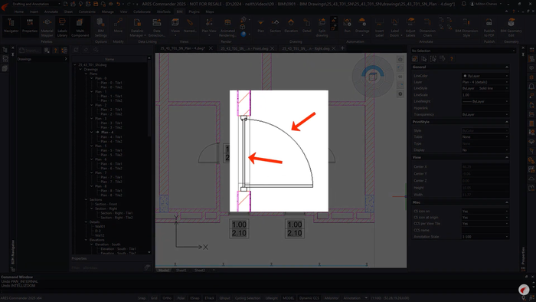Click the Undo arrow in quick access toolbar
The height and width of the screenshot is (302, 536).
coord(118,4)
